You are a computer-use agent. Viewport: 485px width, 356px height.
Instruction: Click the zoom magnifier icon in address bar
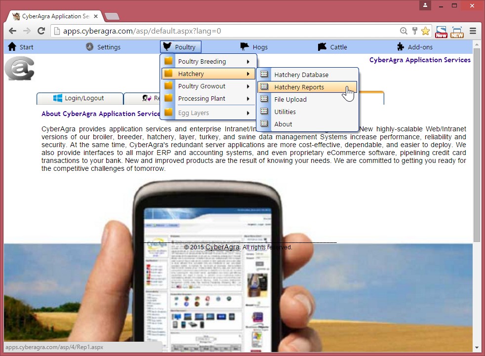404,31
